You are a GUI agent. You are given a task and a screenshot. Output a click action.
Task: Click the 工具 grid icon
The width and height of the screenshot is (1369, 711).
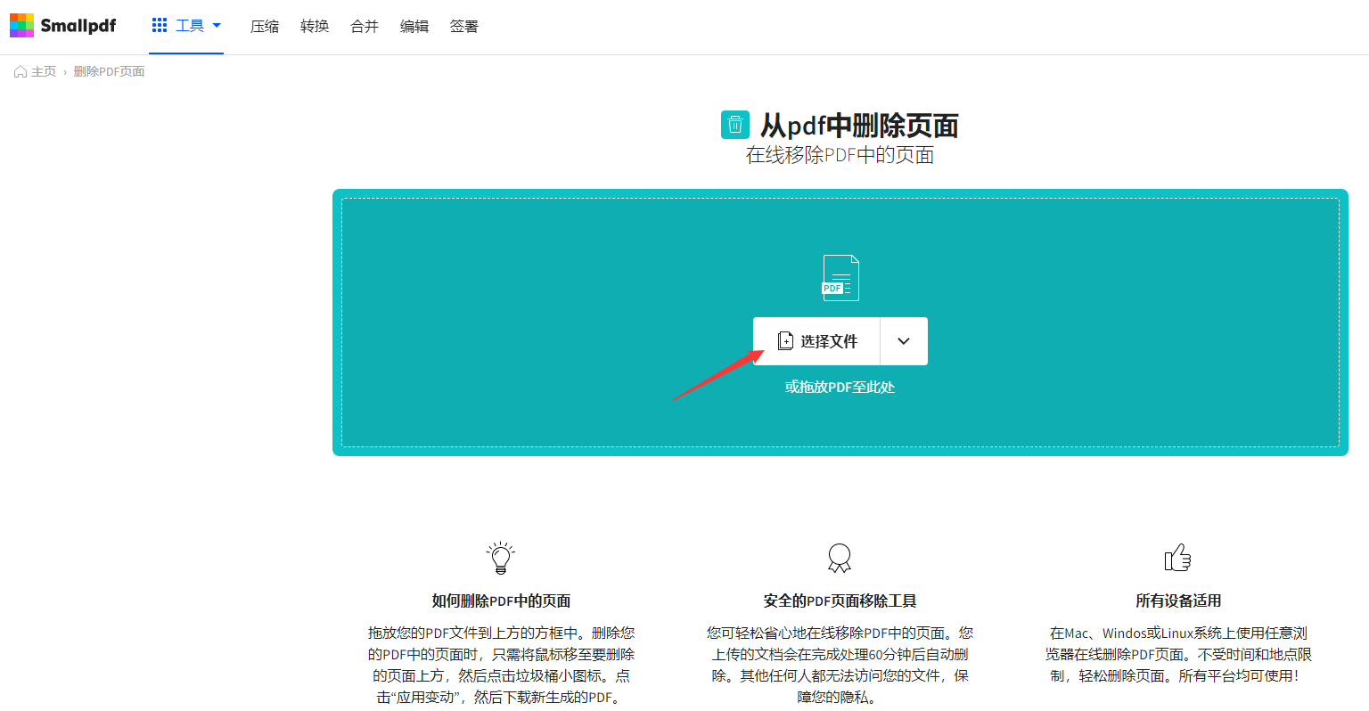pos(160,25)
